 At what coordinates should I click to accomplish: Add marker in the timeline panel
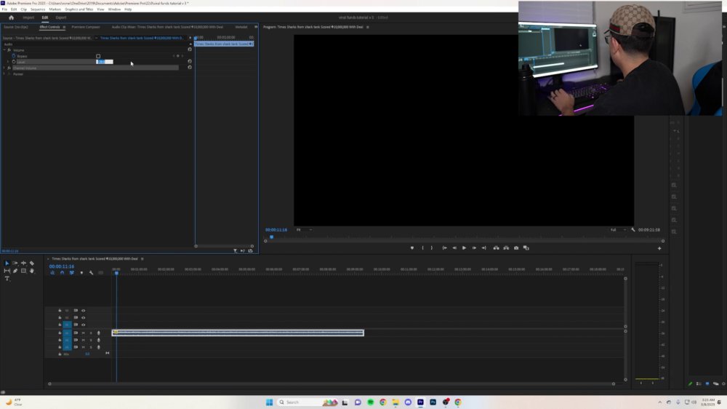pos(81,273)
